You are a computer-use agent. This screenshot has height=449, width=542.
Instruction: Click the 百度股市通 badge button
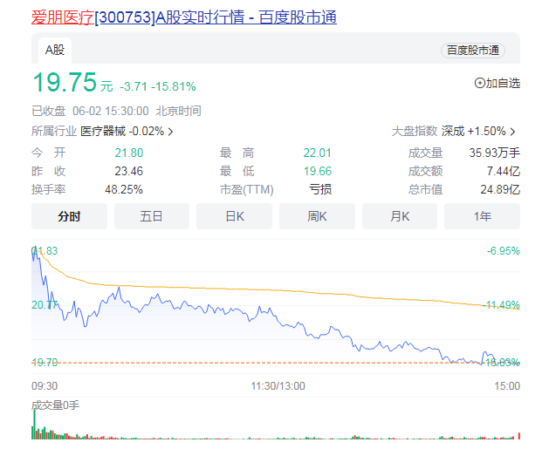(x=473, y=51)
